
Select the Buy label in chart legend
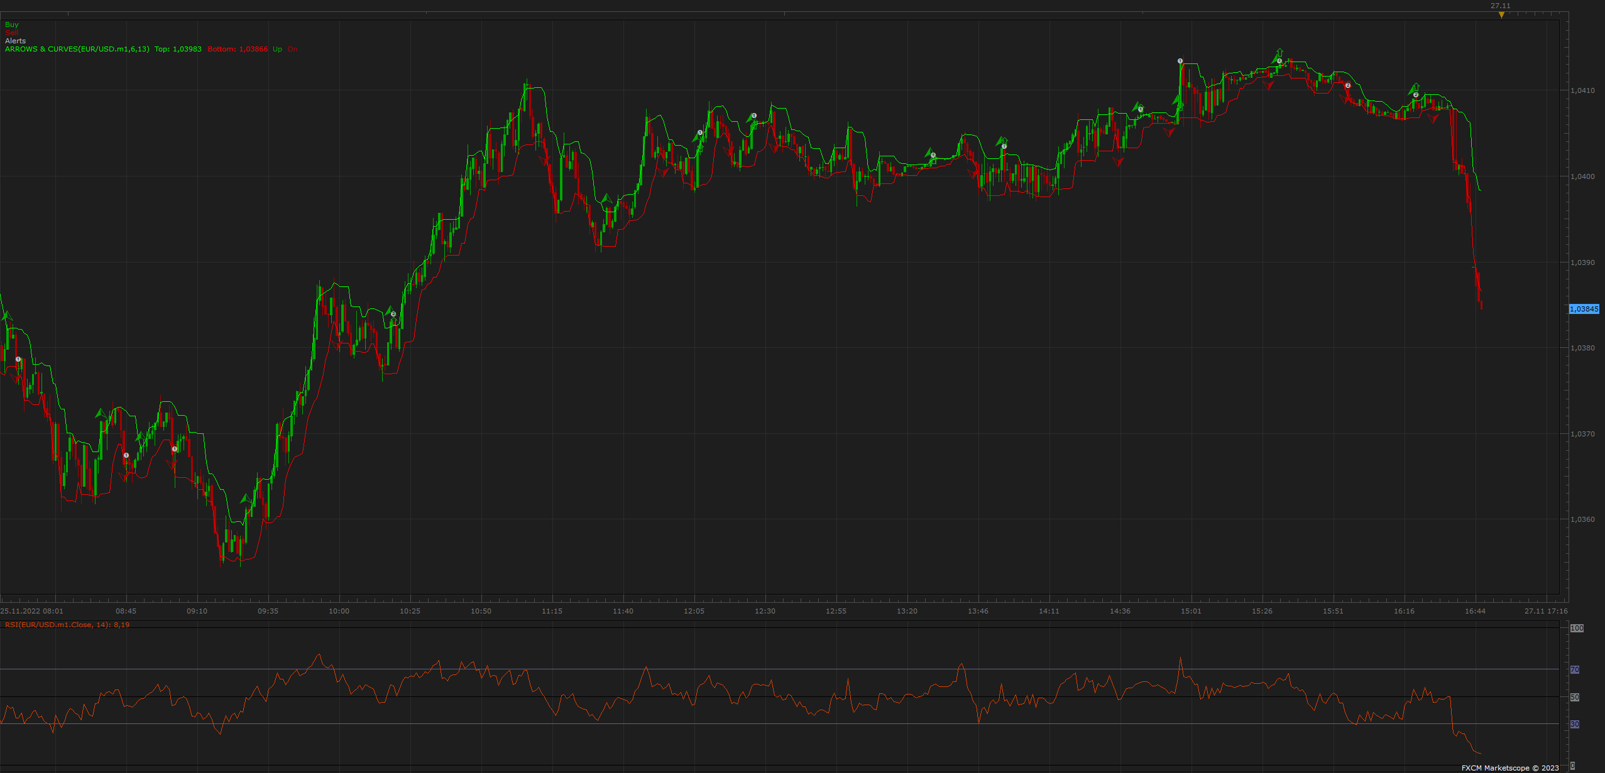pos(12,24)
